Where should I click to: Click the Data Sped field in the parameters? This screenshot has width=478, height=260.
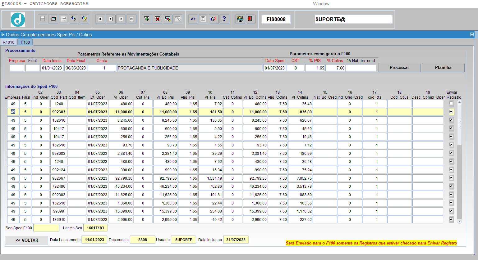[275, 68]
